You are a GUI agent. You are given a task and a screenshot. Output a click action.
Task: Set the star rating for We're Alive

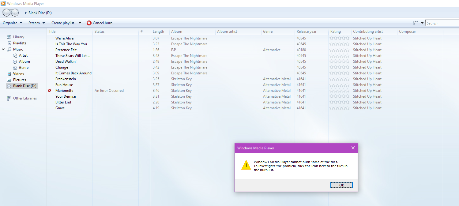coord(339,38)
